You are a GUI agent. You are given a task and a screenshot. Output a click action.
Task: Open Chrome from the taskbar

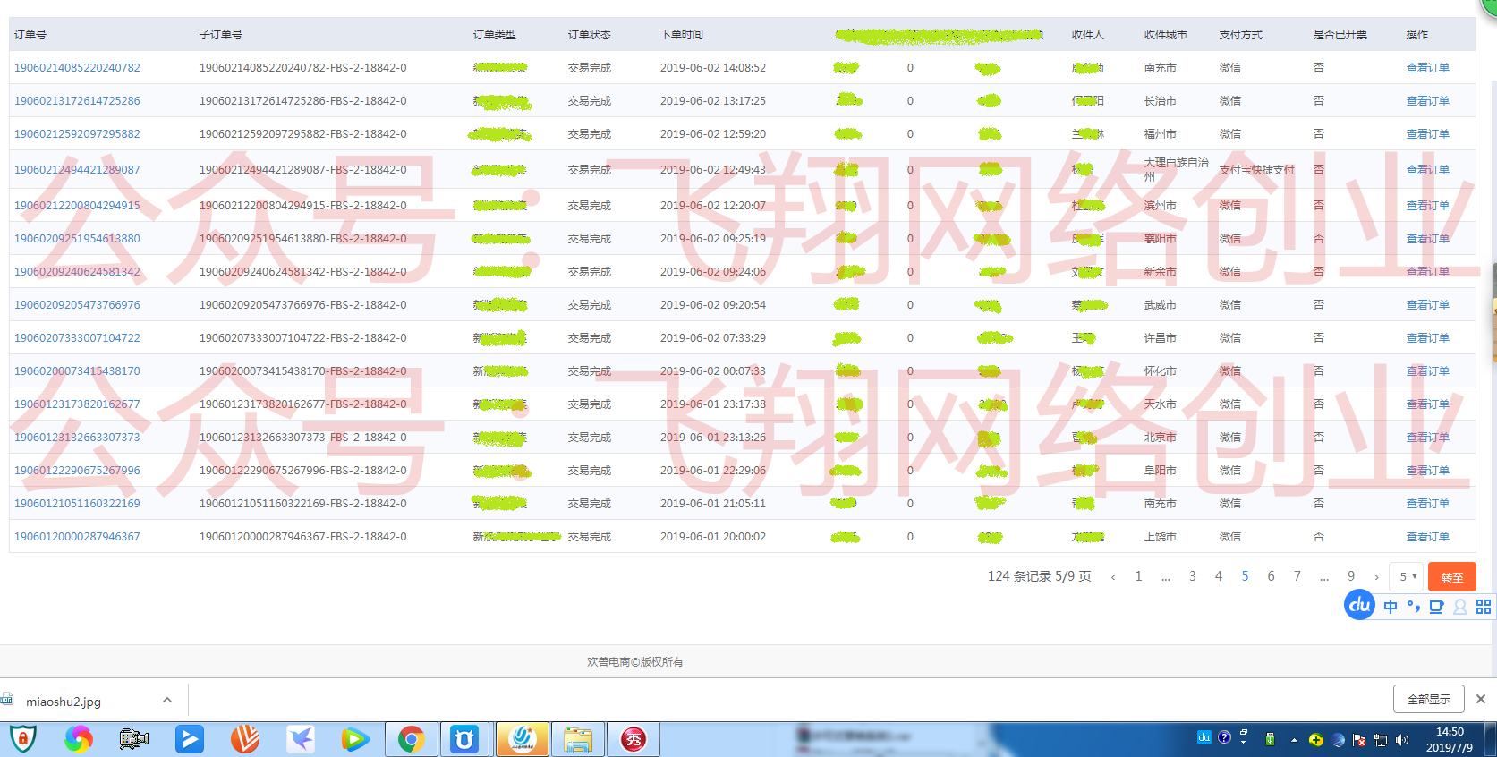point(412,739)
